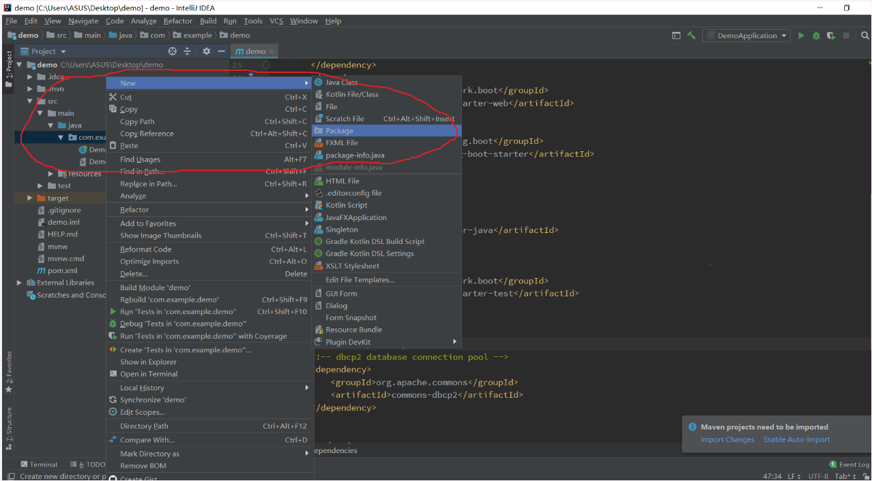Viewport: 872px width, 481px height.
Task: Toggle the 1: Project side tab
Action: pos(8,69)
